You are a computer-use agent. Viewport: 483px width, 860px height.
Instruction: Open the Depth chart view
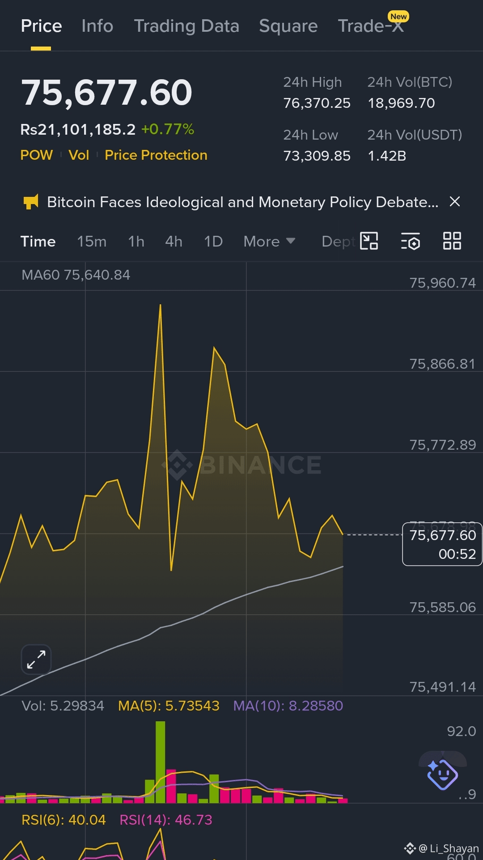338,242
